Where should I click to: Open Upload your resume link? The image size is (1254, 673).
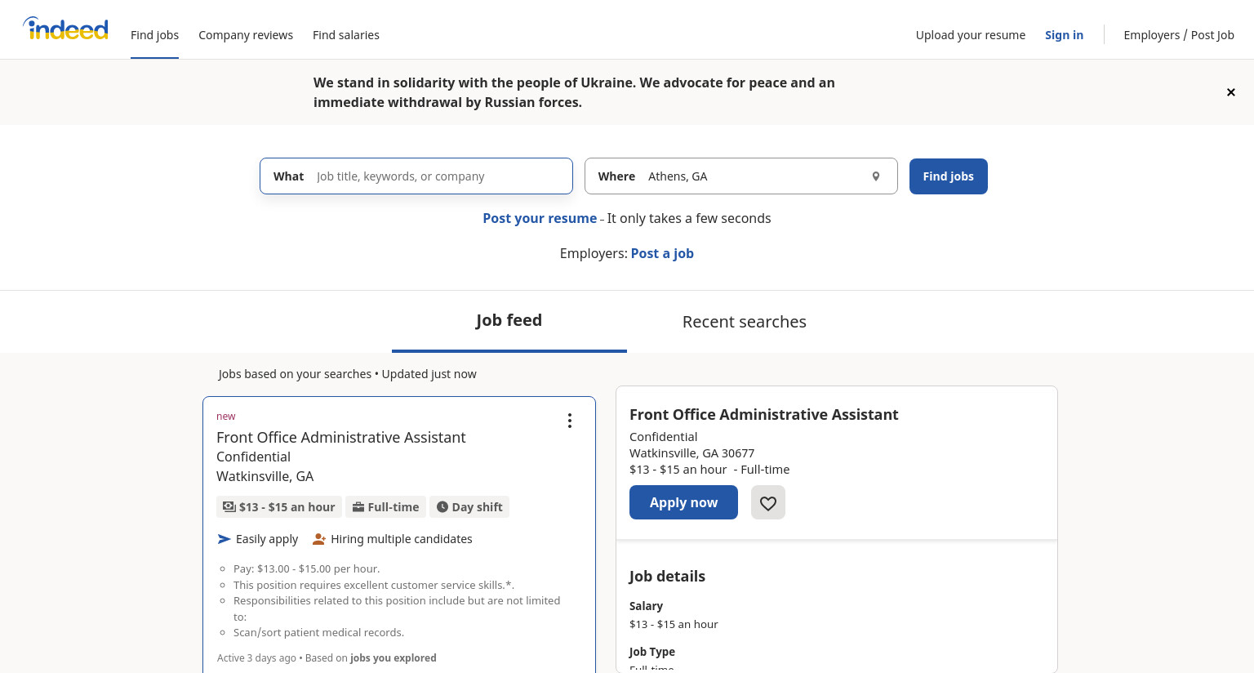tap(971, 35)
